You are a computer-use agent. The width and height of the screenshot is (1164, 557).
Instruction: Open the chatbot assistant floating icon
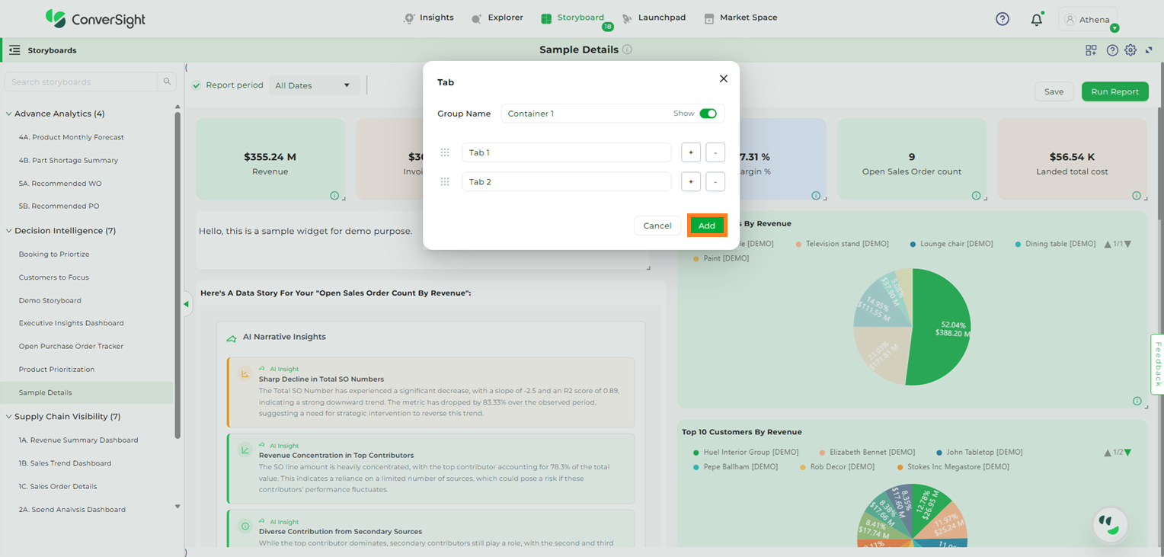point(1110,524)
